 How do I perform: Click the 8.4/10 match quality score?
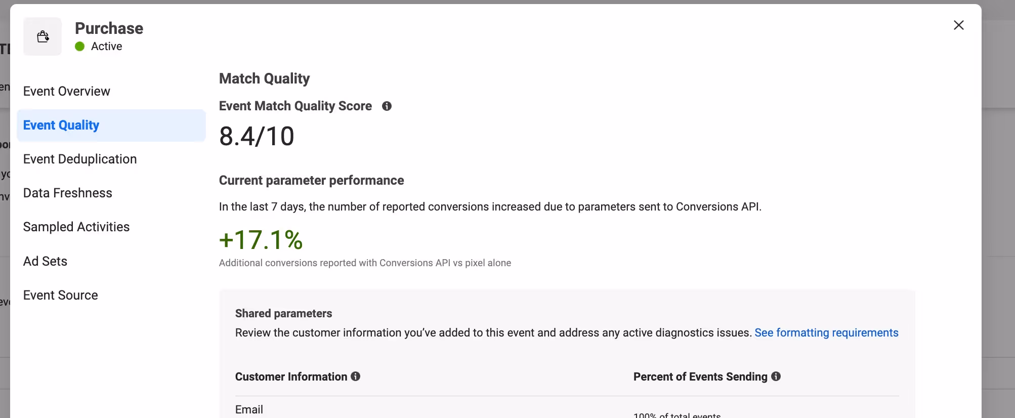coord(257,137)
